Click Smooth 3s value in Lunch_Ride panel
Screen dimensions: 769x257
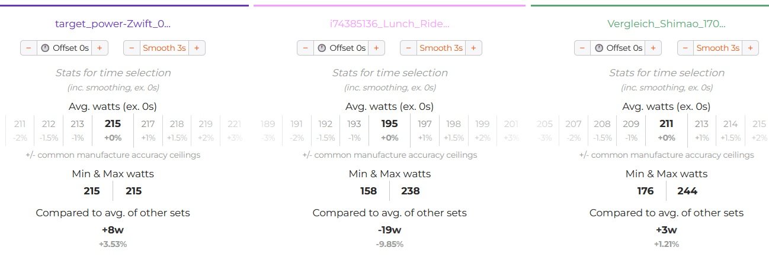coord(441,48)
